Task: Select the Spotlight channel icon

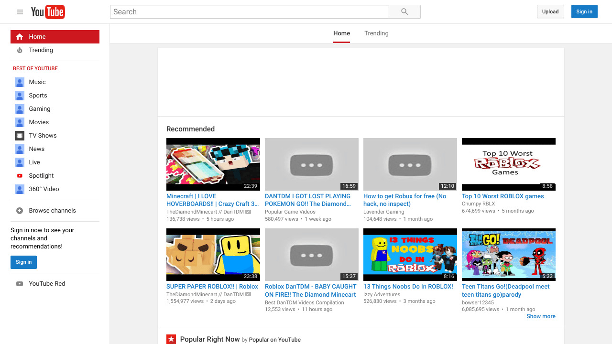Action: pyautogui.click(x=20, y=176)
